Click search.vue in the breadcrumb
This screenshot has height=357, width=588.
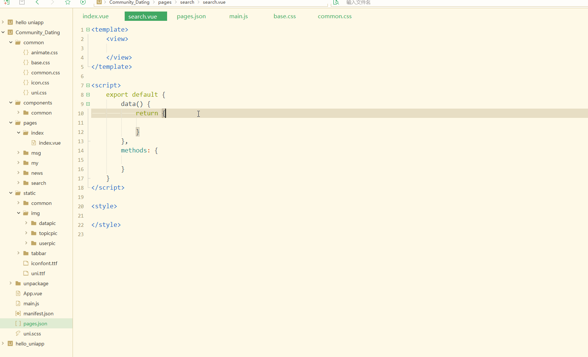coord(214,2)
